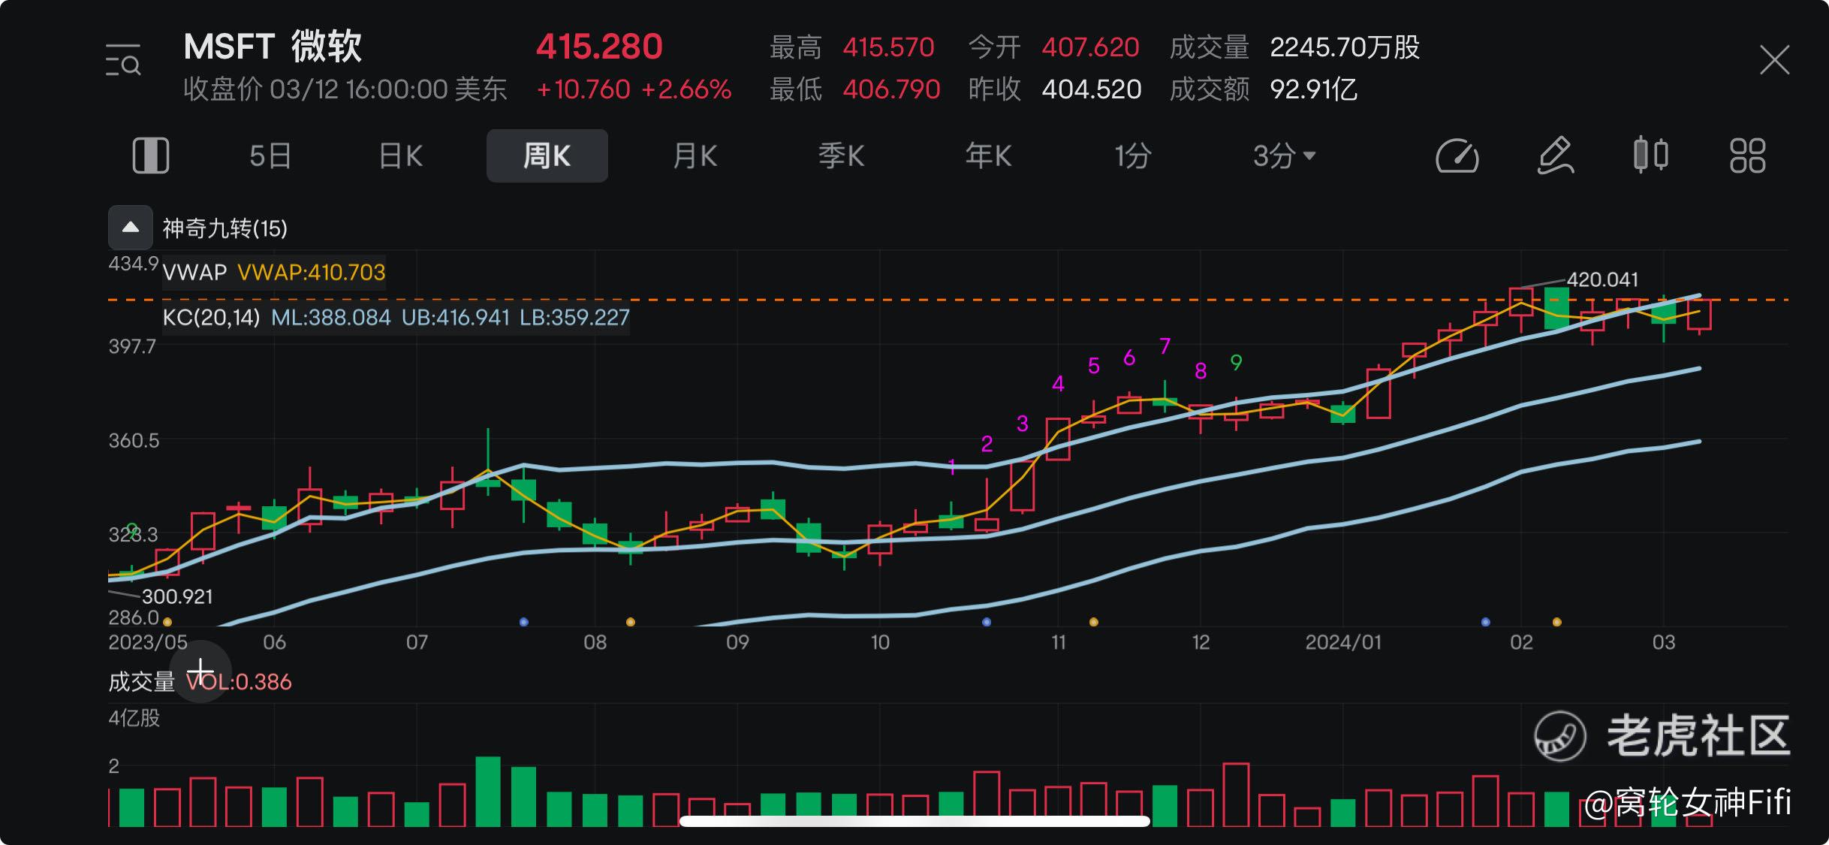This screenshot has height=845, width=1829.
Task: Collapse the 神奇九转 indicator arrow
Action: tap(131, 228)
